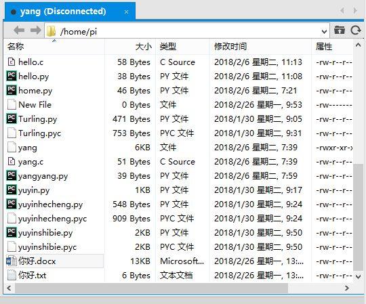Go back with the left arrow icon
Viewport: 366px width, 304px height.
coord(19,30)
